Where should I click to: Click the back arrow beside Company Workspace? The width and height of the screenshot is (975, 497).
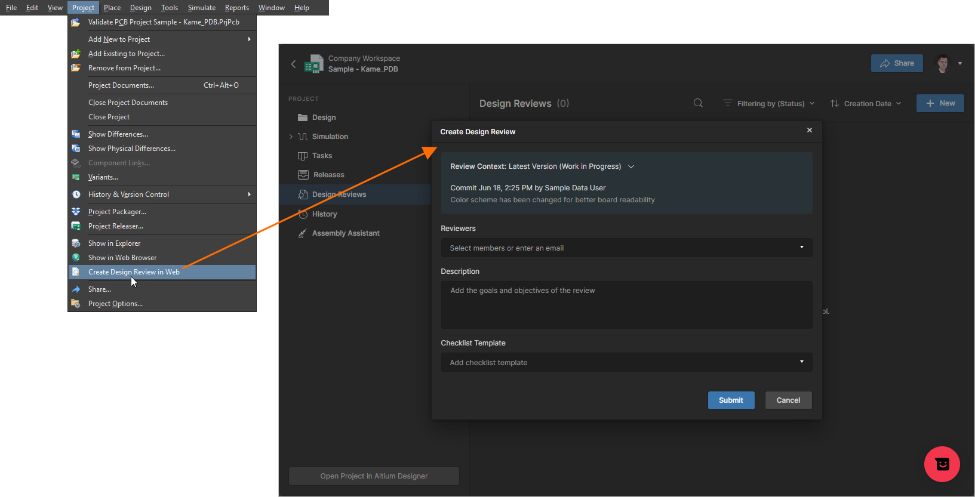293,64
